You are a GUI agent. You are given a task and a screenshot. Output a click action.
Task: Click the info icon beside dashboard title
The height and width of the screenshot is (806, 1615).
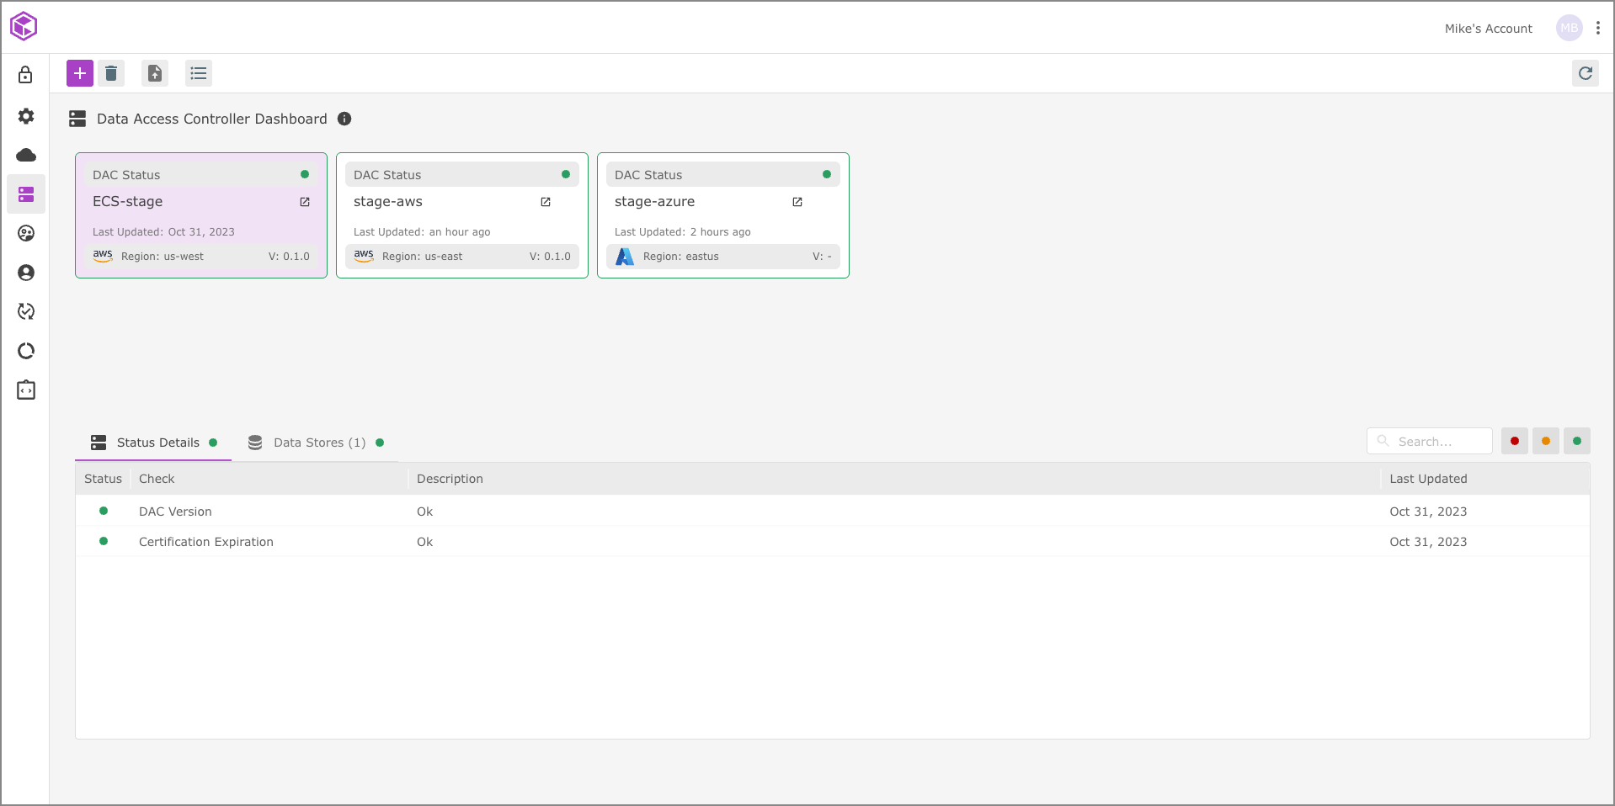[344, 119]
